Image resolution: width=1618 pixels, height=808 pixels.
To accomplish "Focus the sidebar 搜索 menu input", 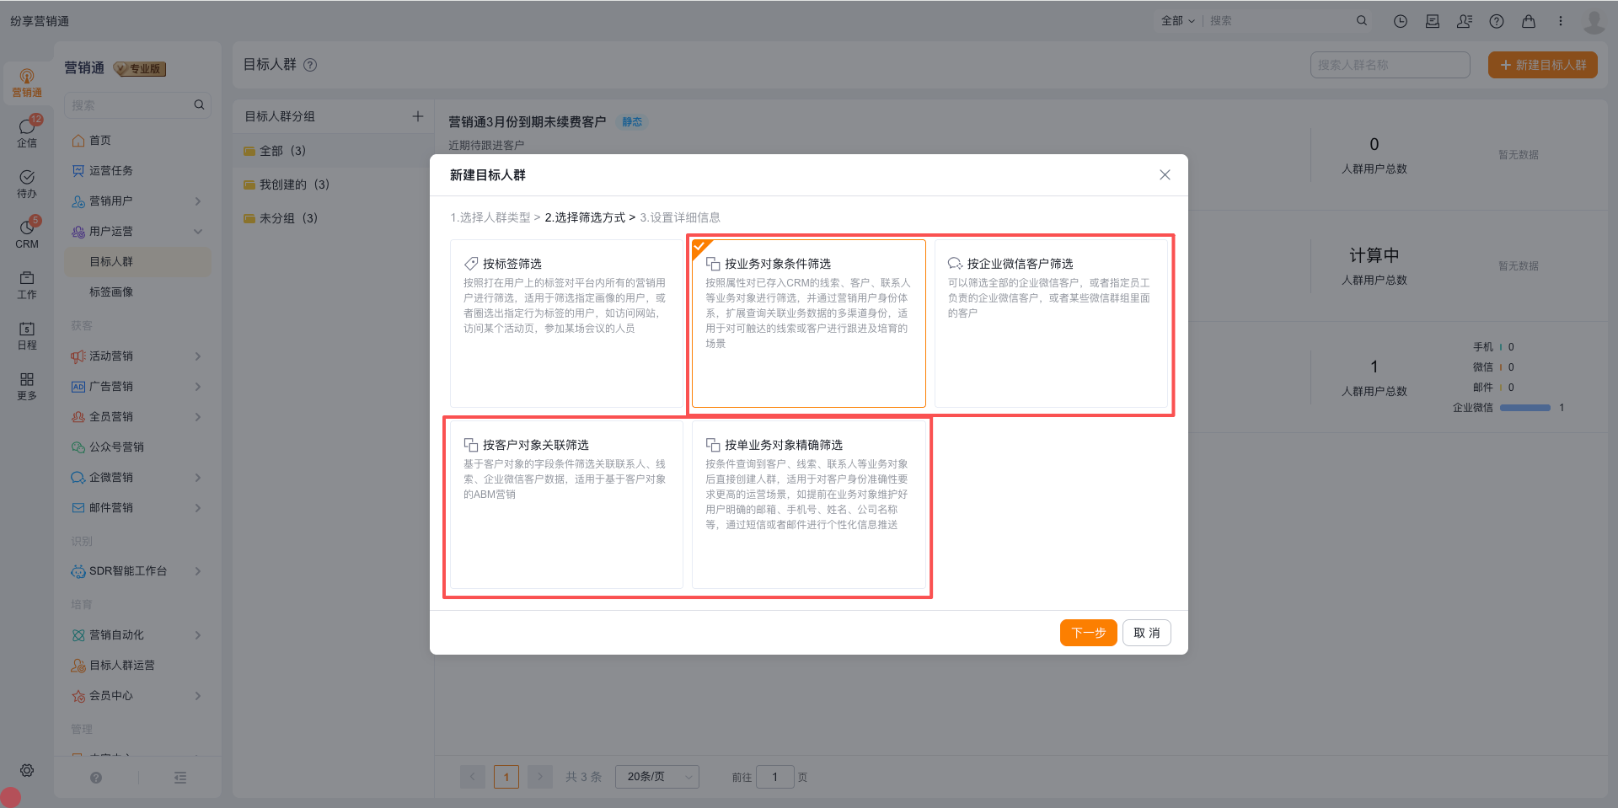I will [x=137, y=105].
